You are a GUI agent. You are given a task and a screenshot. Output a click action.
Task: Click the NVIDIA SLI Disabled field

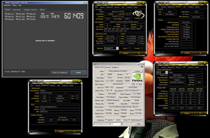pyautogui.click(x=123, y=117)
